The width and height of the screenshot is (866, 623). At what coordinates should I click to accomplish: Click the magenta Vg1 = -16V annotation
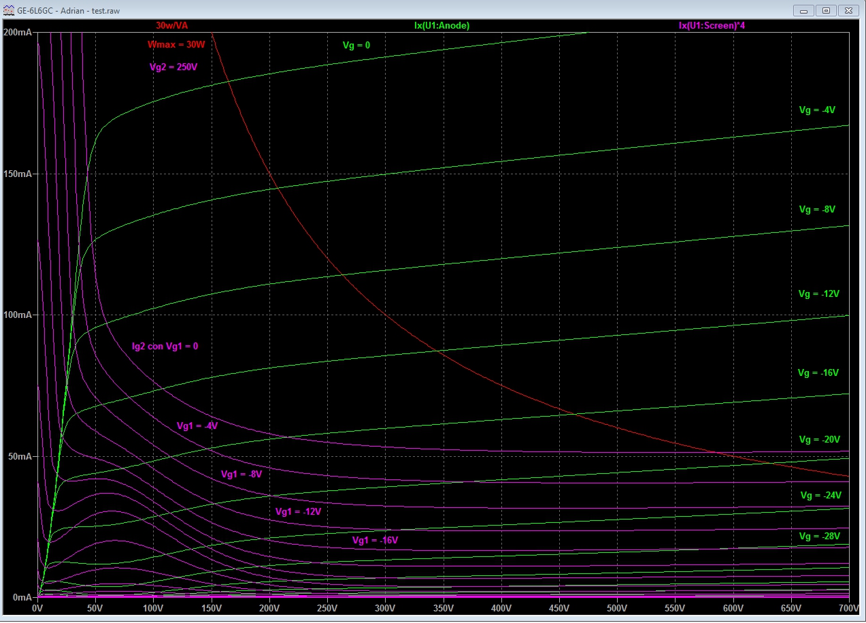tap(375, 540)
